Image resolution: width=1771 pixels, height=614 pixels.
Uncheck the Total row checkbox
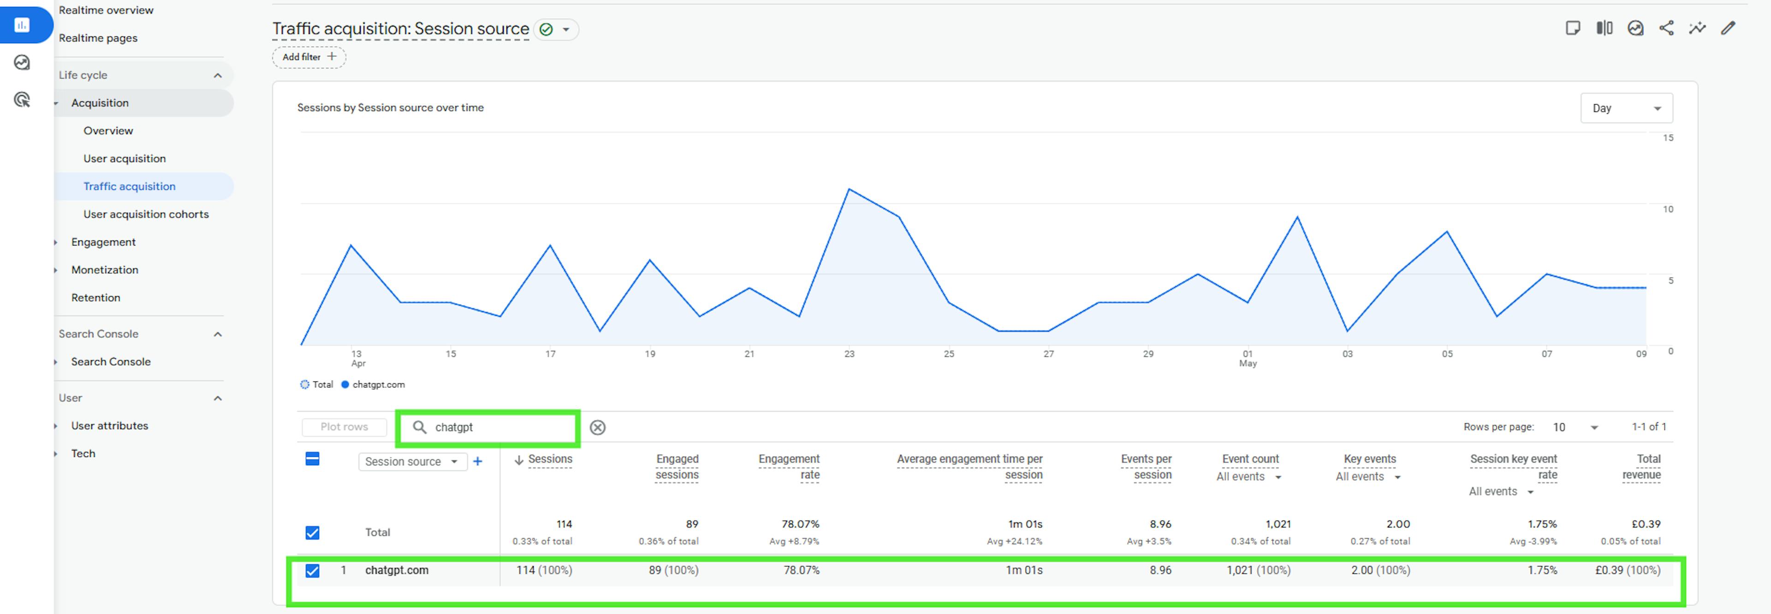coord(312,532)
